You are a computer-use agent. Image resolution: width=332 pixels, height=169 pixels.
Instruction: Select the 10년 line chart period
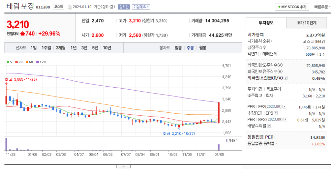[x=107, y=48]
